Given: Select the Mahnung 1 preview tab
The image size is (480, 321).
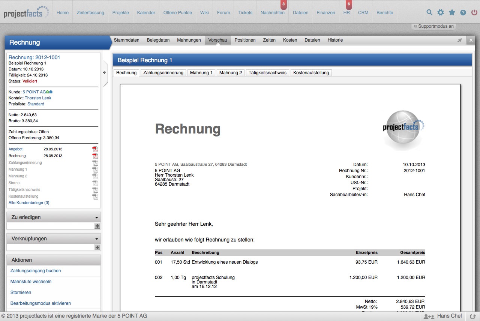Looking at the screenshot, I should (x=201, y=73).
